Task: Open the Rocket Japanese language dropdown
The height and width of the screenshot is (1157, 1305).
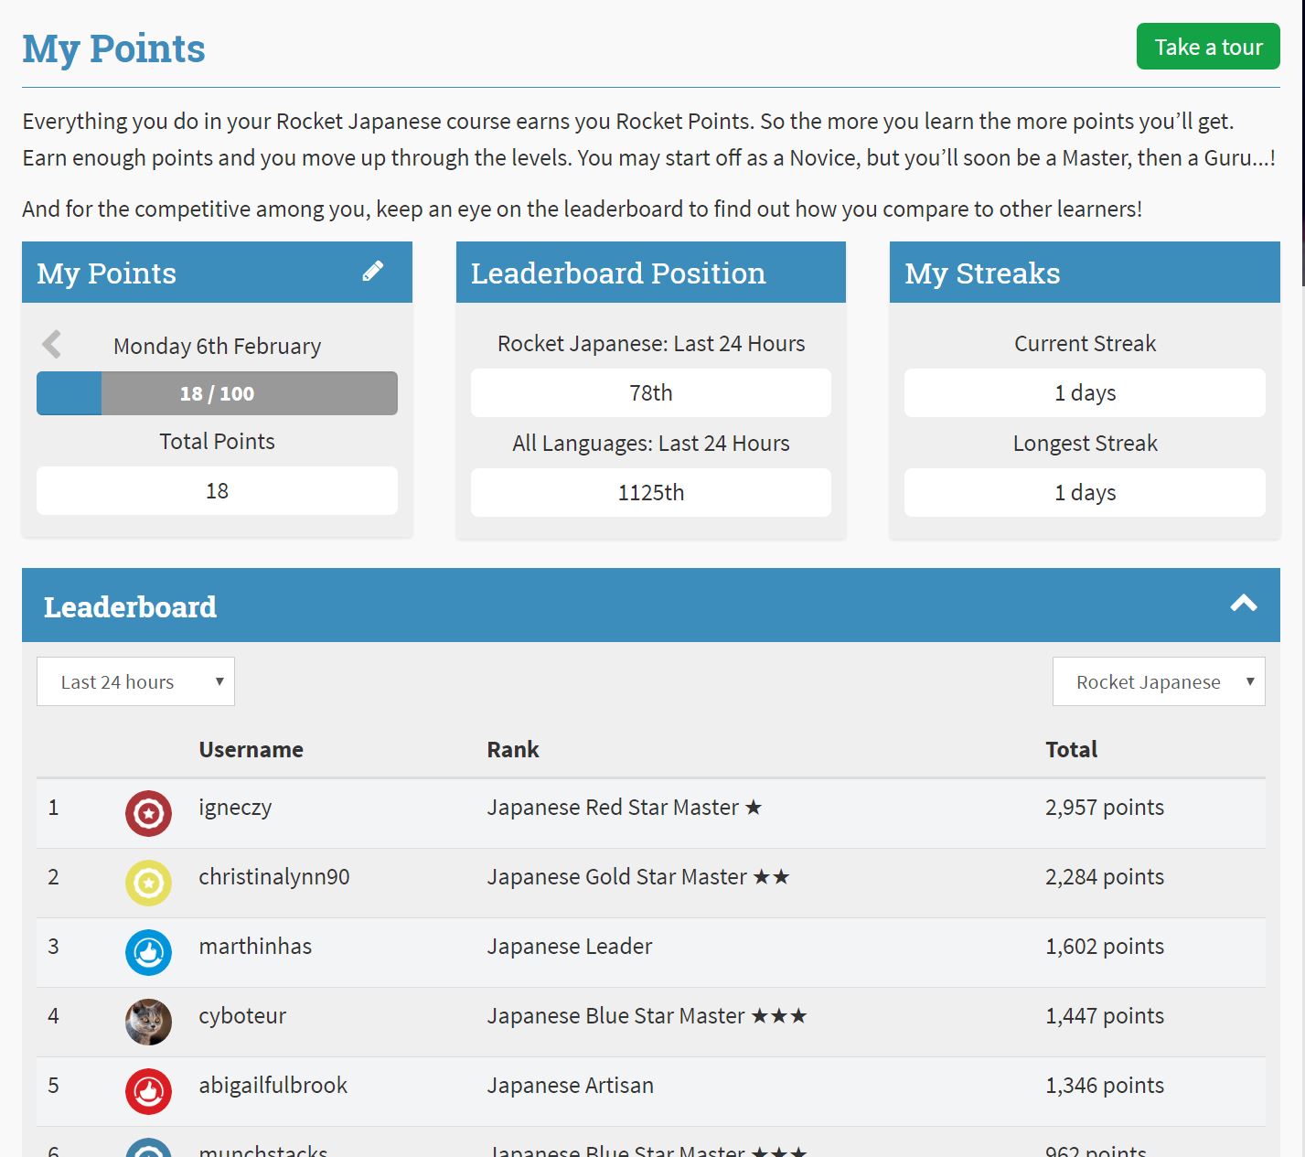Action: tap(1158, 681)
